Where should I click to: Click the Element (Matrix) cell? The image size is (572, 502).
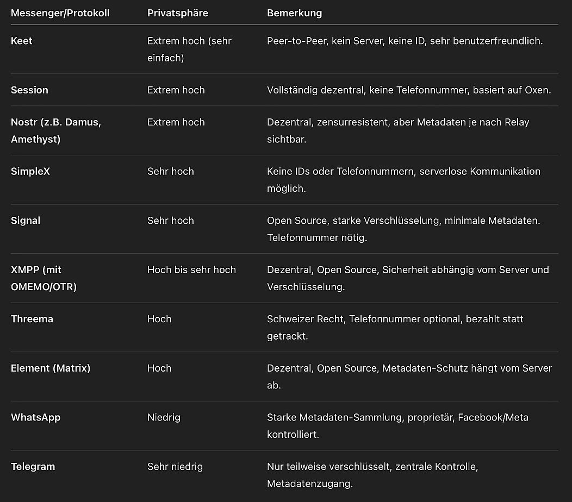pos(51,368)
